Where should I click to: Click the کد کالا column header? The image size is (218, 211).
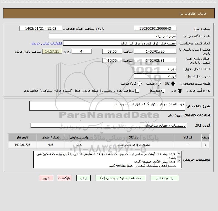[188, 137]
